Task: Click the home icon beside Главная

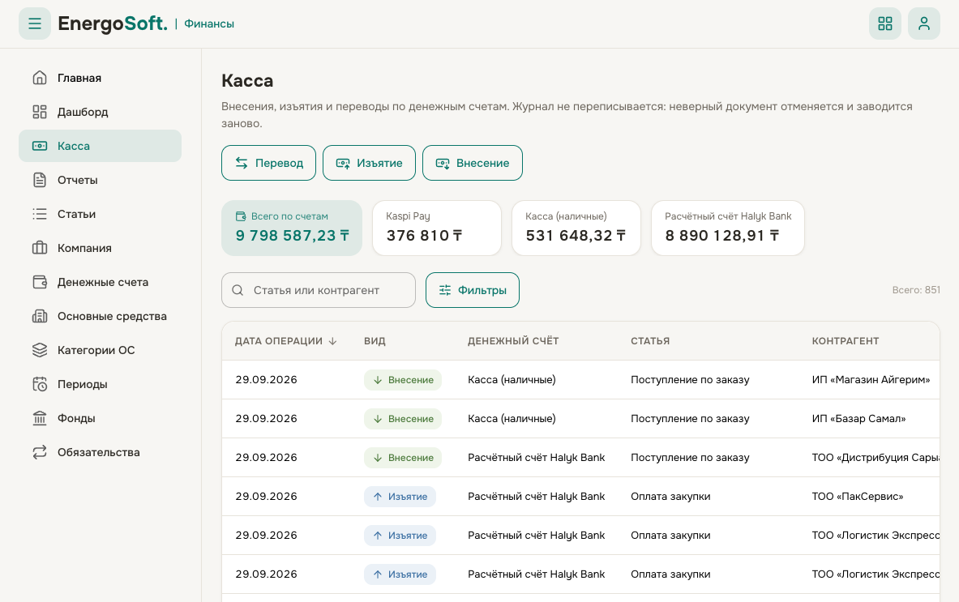Action: pos(40,78)
